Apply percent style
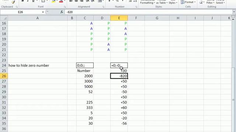This screenshot has height=132, width=236. 117,1
